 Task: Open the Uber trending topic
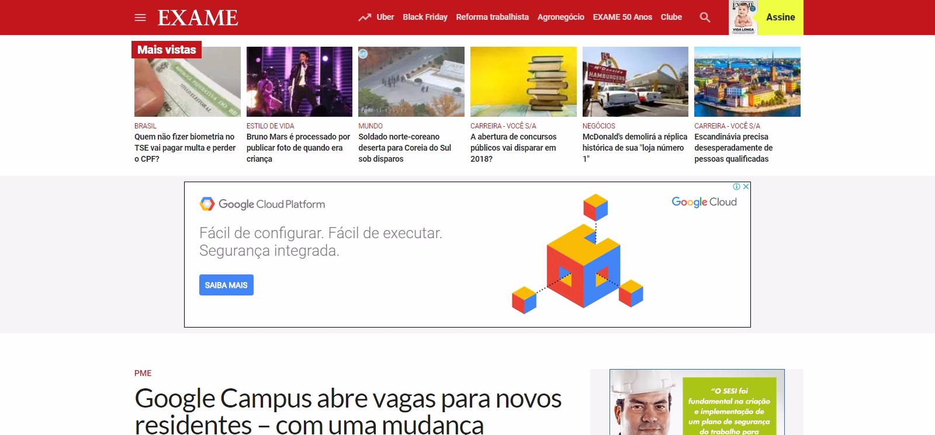pos(385,17)
